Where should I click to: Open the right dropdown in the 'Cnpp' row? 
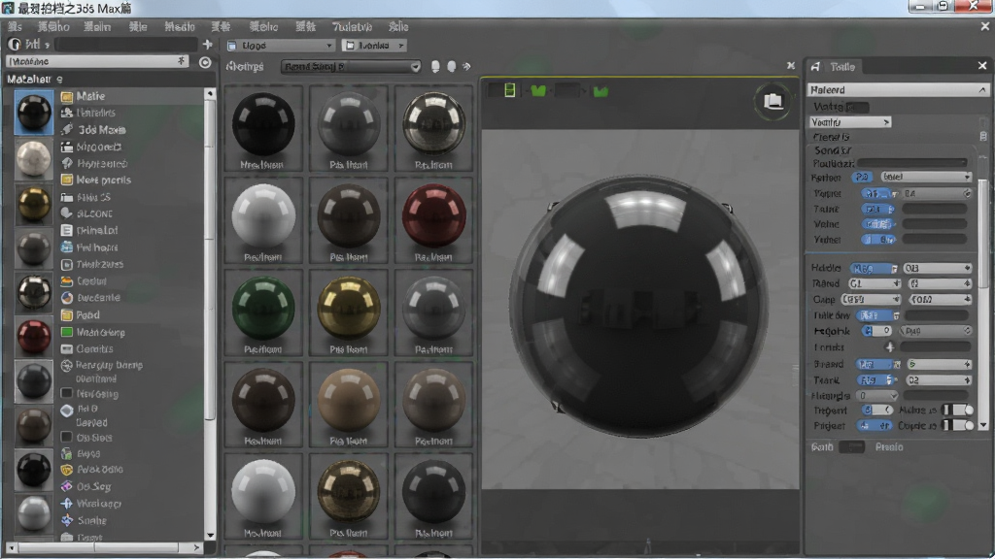coord(940,299)
